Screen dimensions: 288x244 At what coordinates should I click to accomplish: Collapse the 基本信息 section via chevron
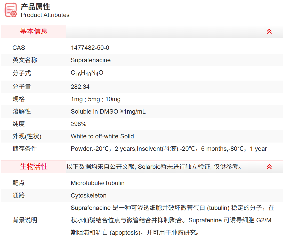269,31
